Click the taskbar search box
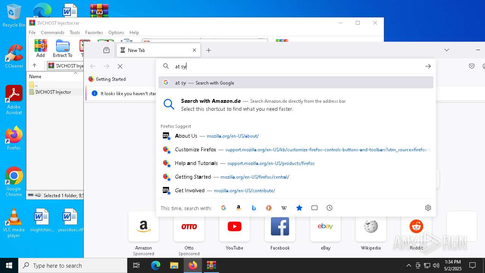Image resolution: width=485 pixels, height=273 pixels. click(73, 265)
